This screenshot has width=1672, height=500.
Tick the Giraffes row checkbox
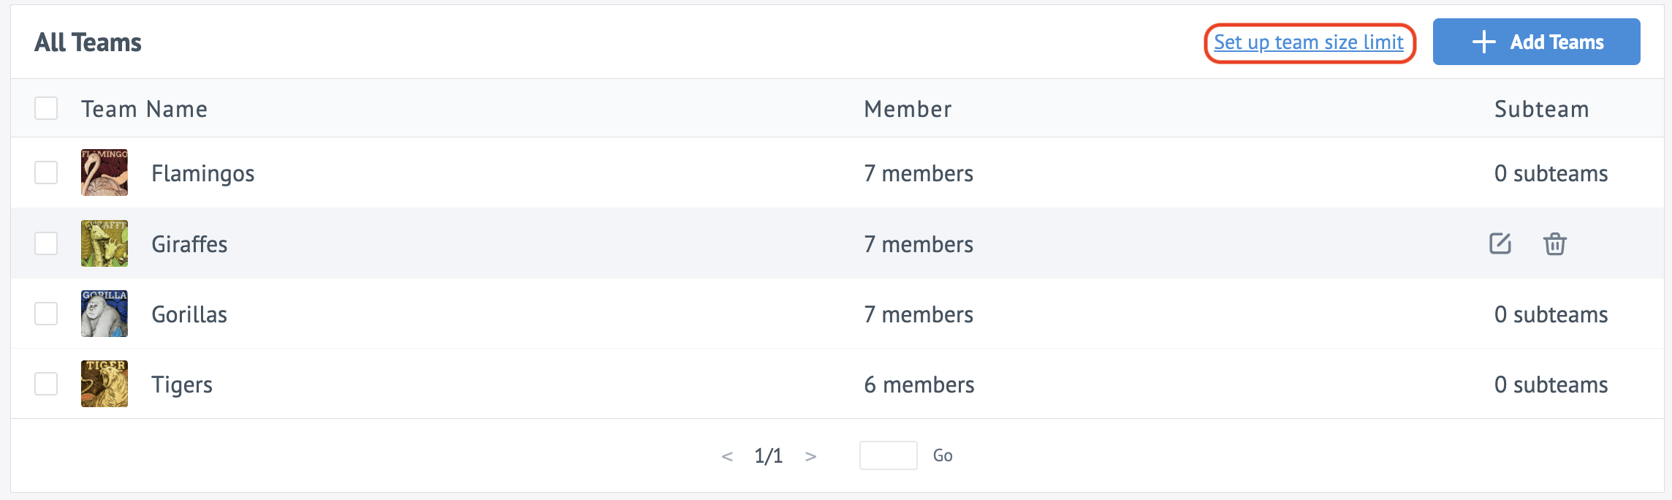tap(46, 243)
